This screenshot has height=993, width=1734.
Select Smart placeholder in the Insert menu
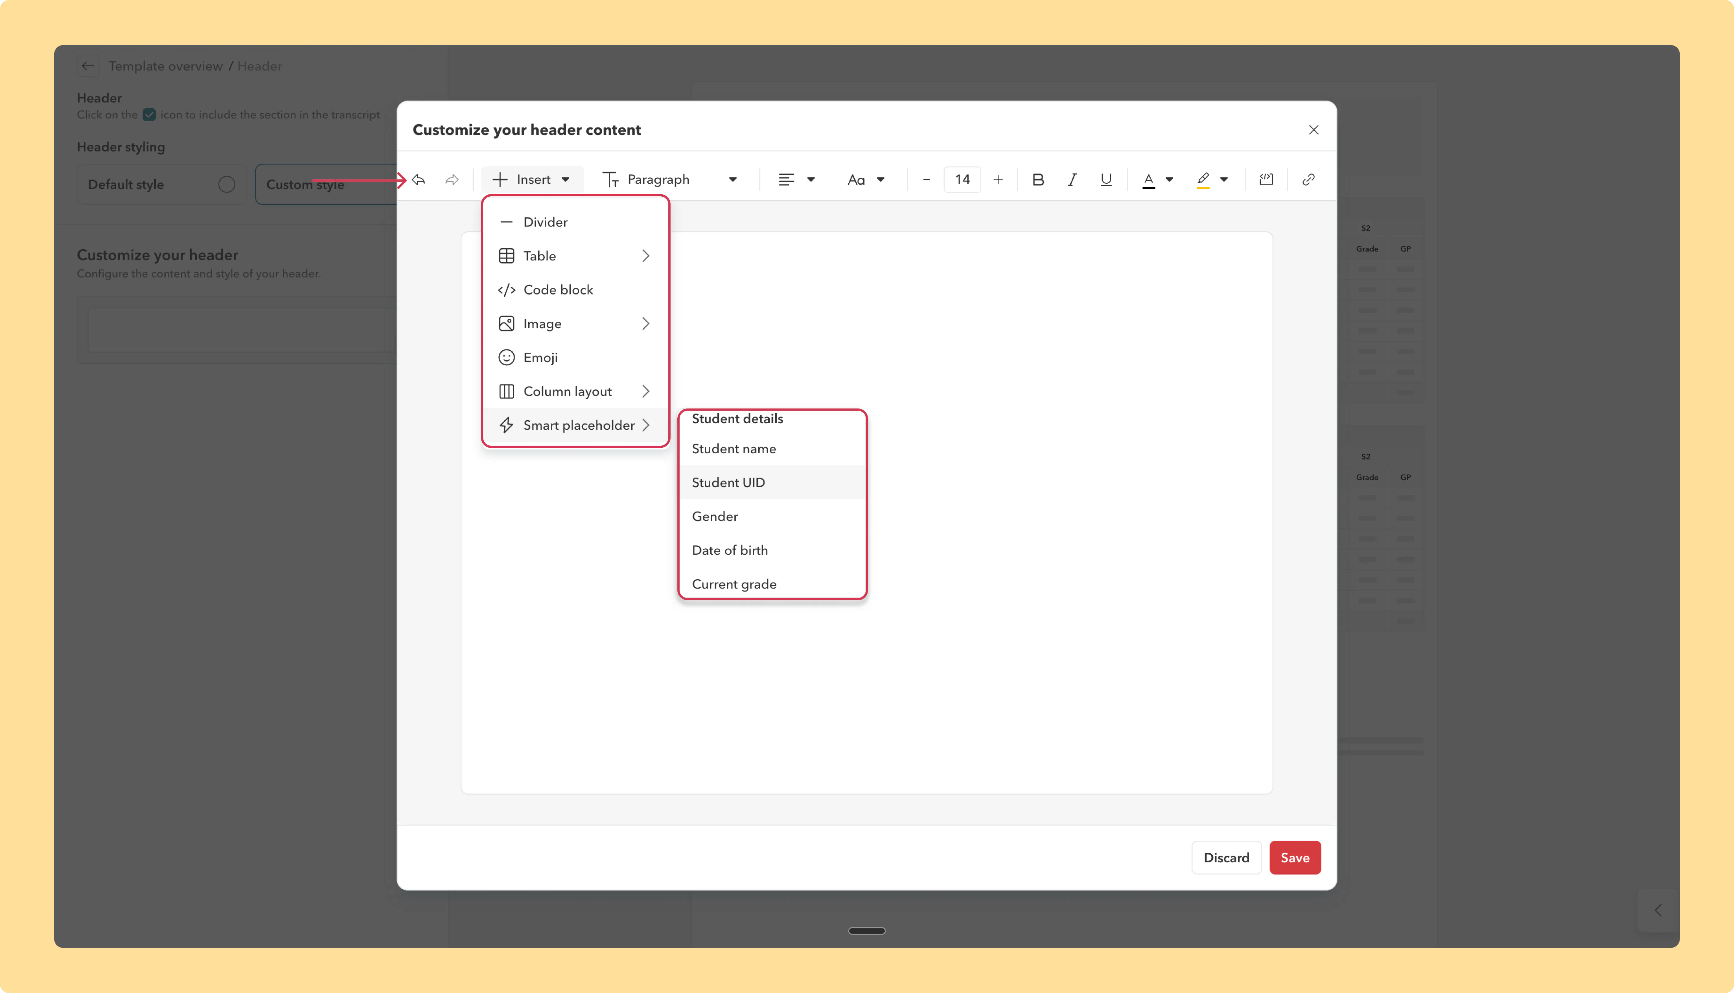(x=576, y=425)
